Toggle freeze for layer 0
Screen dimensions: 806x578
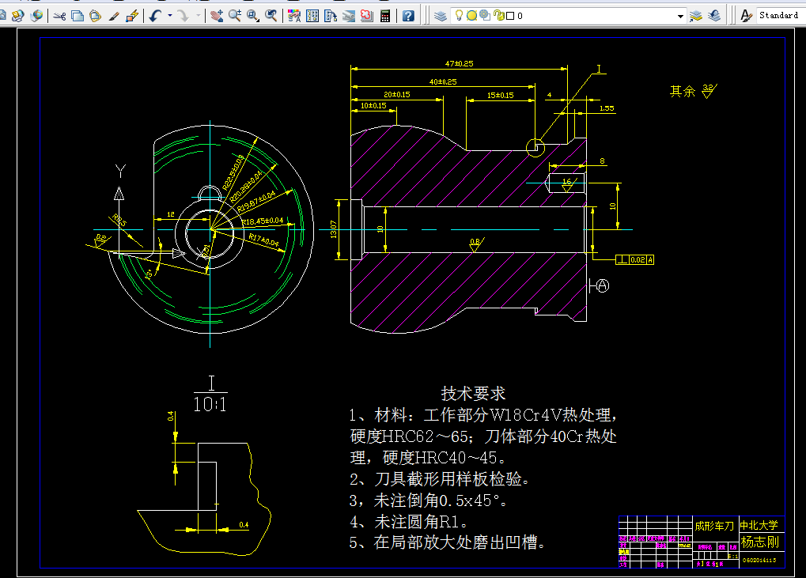[x=472, y=14]
